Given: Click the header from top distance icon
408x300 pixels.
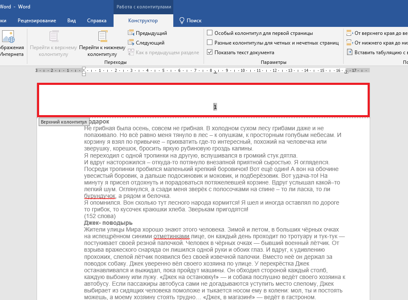Looking at the screenshot, I should [350, 33].
